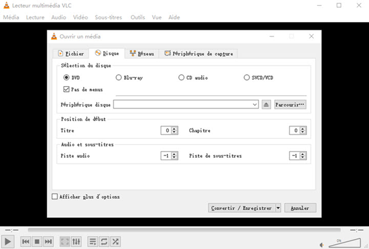The image size is (369, 249).
Task: Show the playlist icon
Action: (x=93, y=241)
